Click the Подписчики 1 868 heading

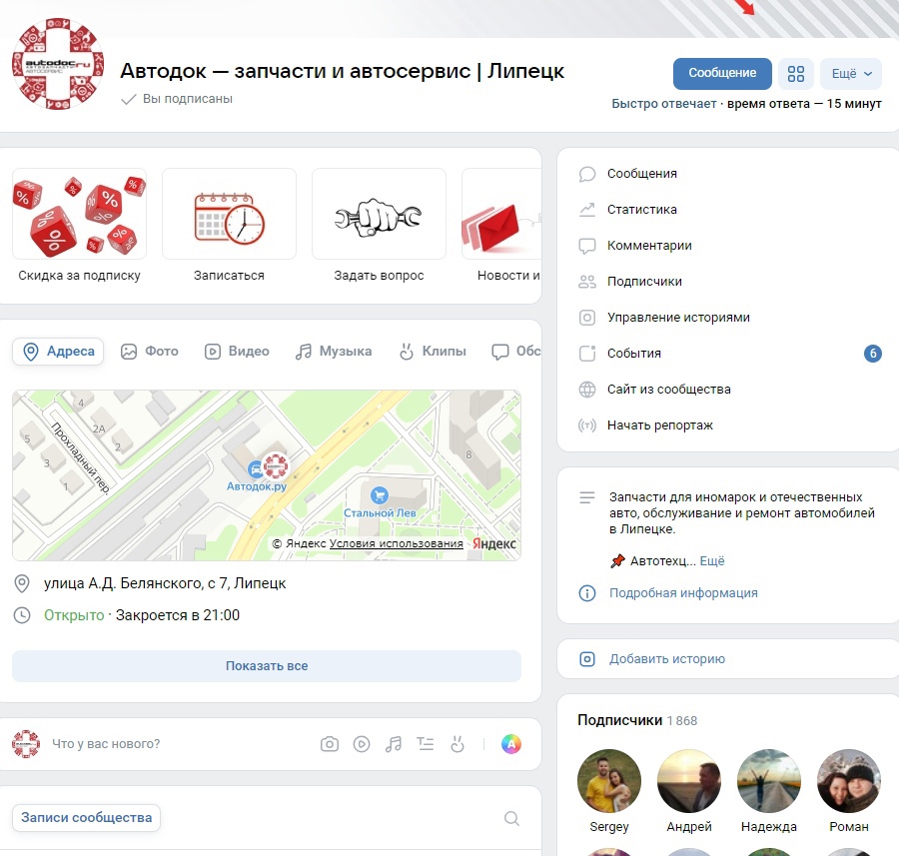click(x=637, y=721)
